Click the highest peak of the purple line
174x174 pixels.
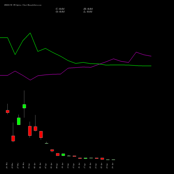pos(136,52)
